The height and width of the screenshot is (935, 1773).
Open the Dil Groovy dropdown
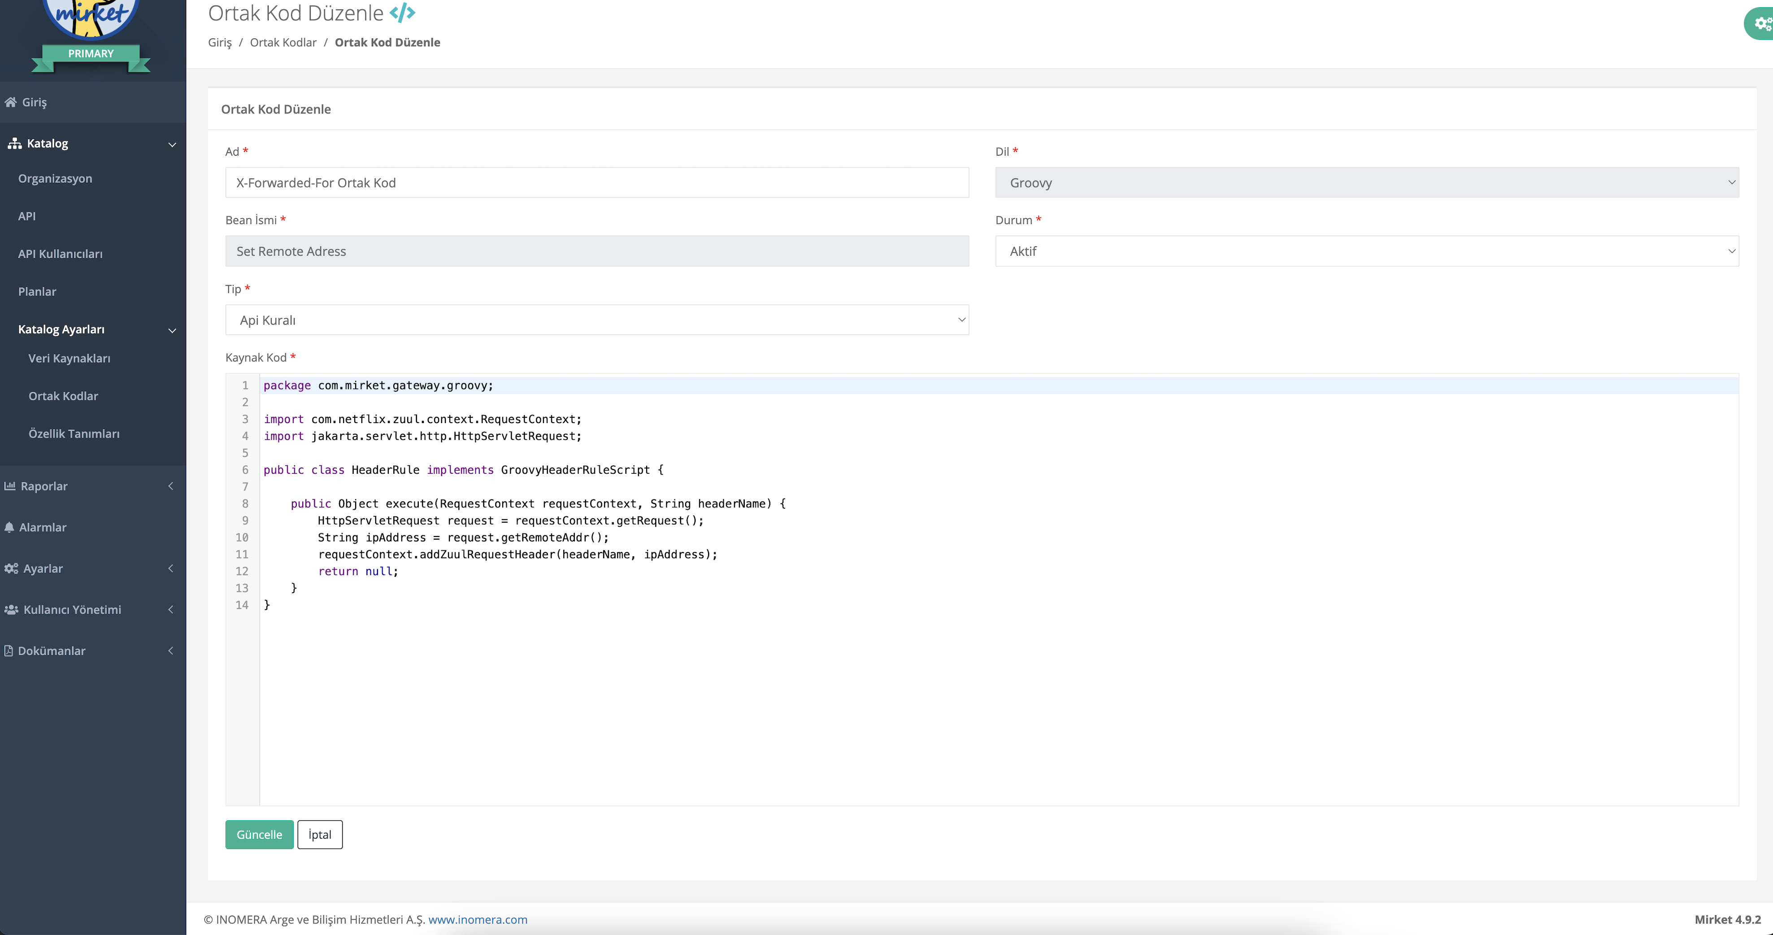(x=1367, y=182)
